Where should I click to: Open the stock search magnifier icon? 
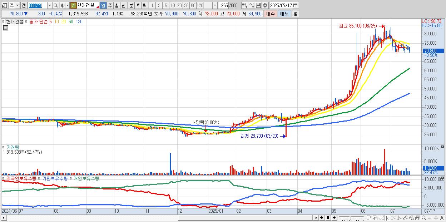(x=56, y=5)
